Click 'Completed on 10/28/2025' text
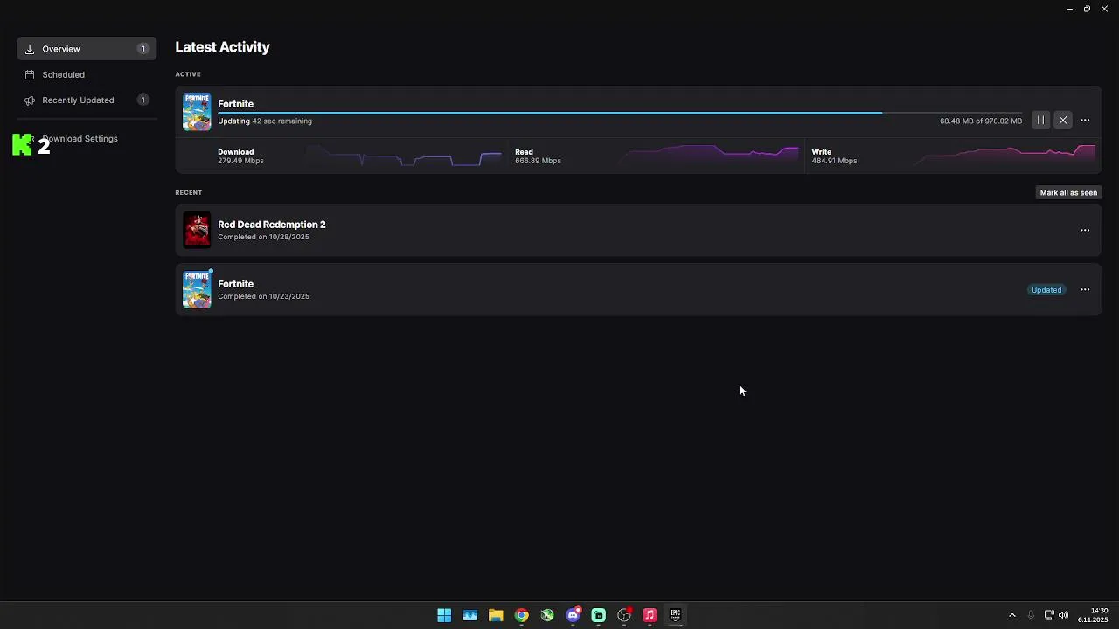This screenshot has width=1119, height=629. point(263,237)
